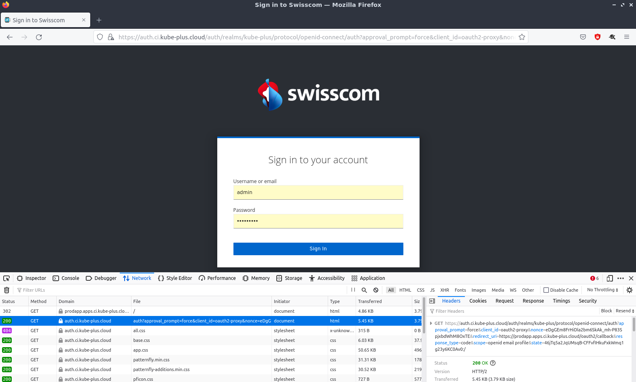Toggle responsive design mode icon
The image size is (636, 382).
pyautogui.click(x=610, y=278)
